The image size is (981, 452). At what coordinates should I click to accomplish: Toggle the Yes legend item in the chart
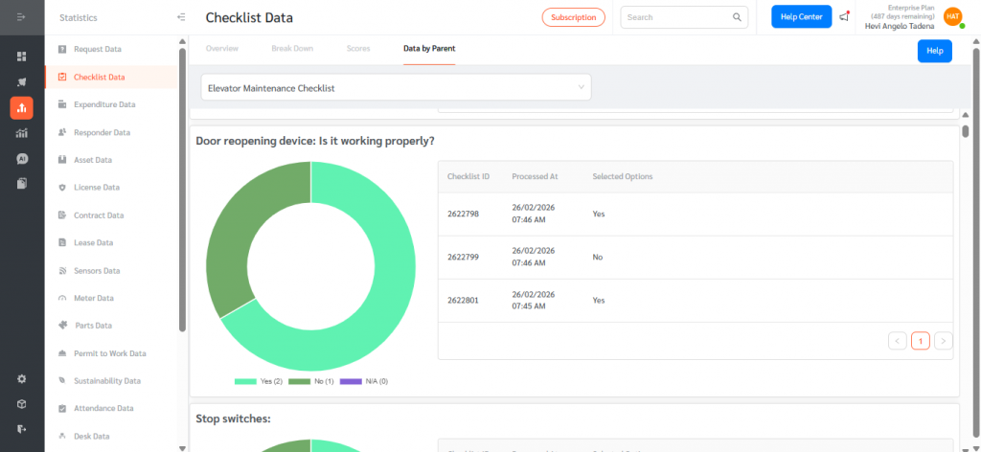(259, 381)
